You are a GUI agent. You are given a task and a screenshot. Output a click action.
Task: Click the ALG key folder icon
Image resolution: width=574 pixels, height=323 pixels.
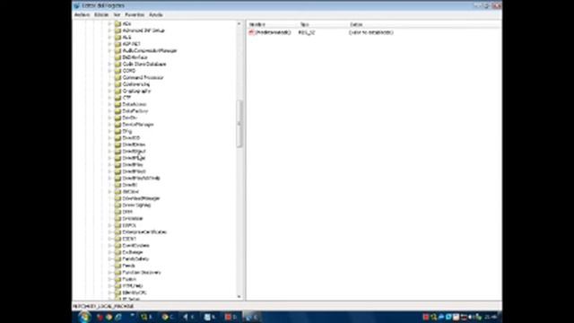click(x=117, y=38)
